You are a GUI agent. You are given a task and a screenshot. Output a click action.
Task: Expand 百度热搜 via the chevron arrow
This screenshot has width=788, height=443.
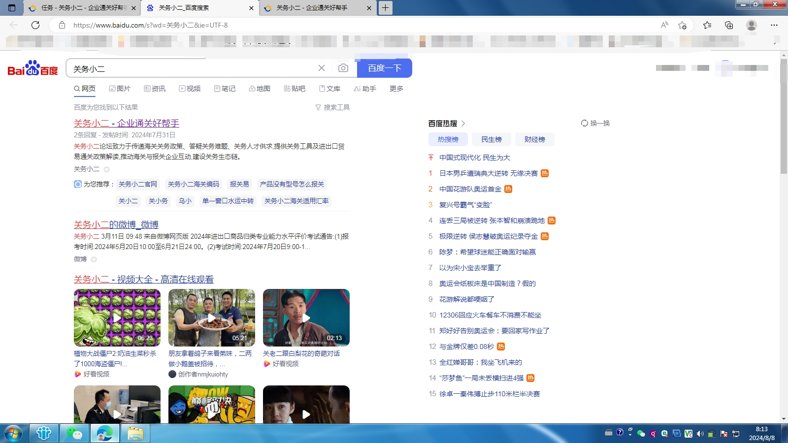coord(463,124)
